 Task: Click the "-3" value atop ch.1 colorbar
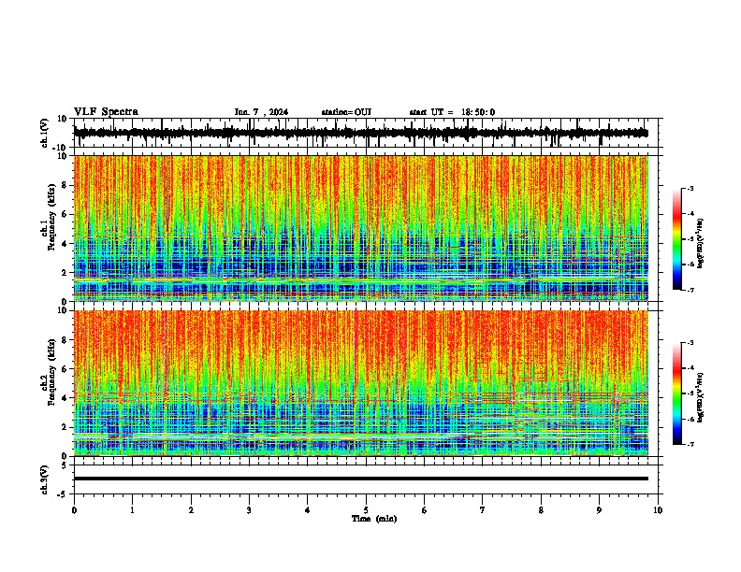(690, 188)
